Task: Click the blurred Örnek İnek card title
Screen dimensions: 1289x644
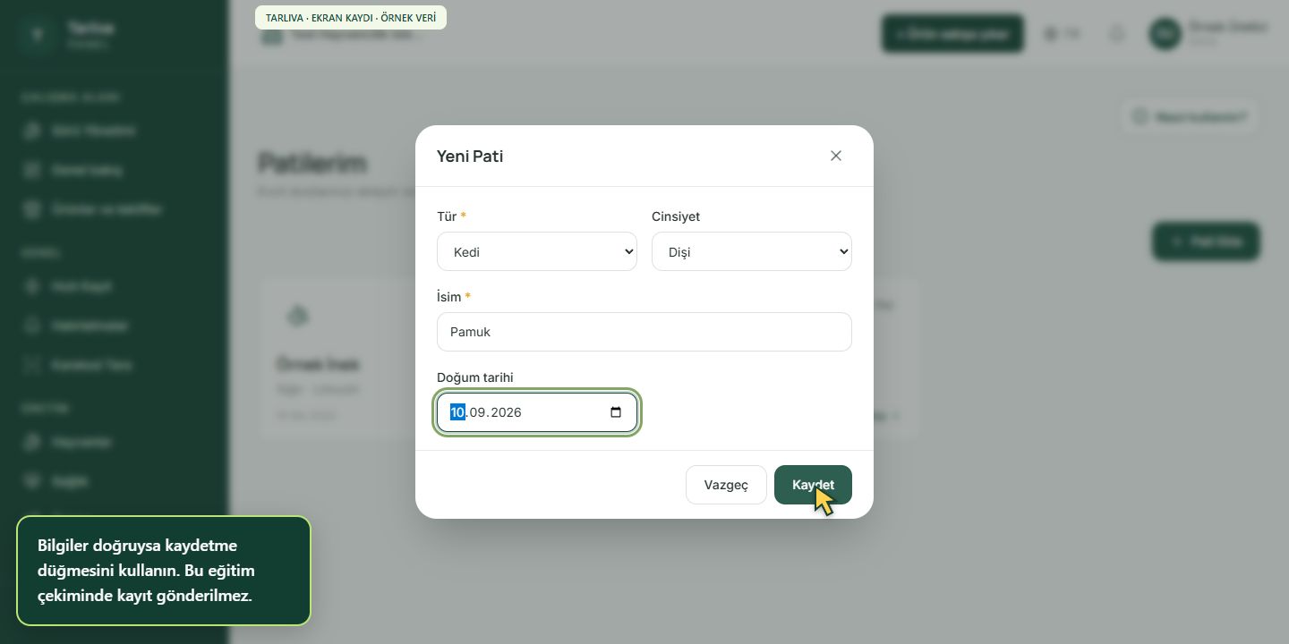Action: click(318, 365)
